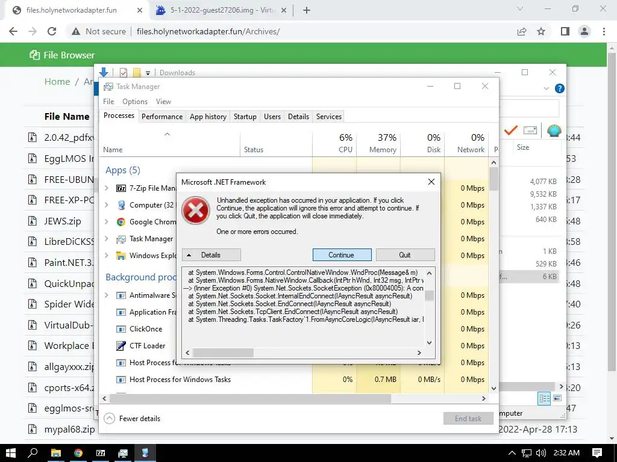Click Continue in the .NET Framework error dialog
617x462 pixels.
342,254
